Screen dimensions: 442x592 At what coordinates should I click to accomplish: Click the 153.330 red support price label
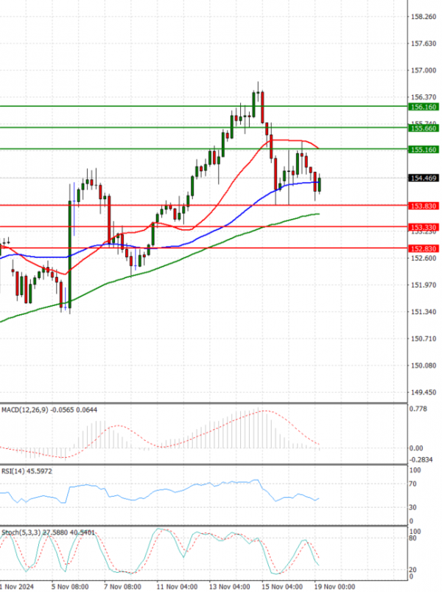pos(424,227)
